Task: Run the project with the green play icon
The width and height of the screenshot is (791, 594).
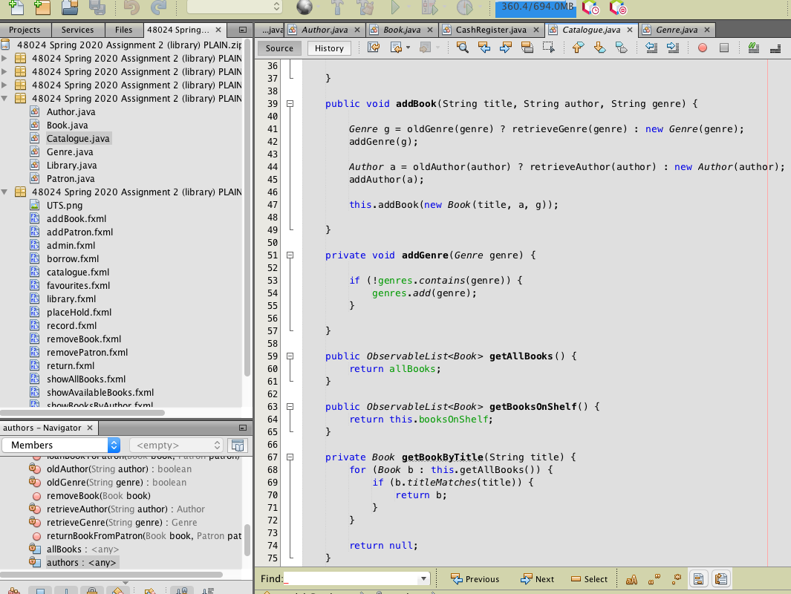Action: (x=396, y=9)
